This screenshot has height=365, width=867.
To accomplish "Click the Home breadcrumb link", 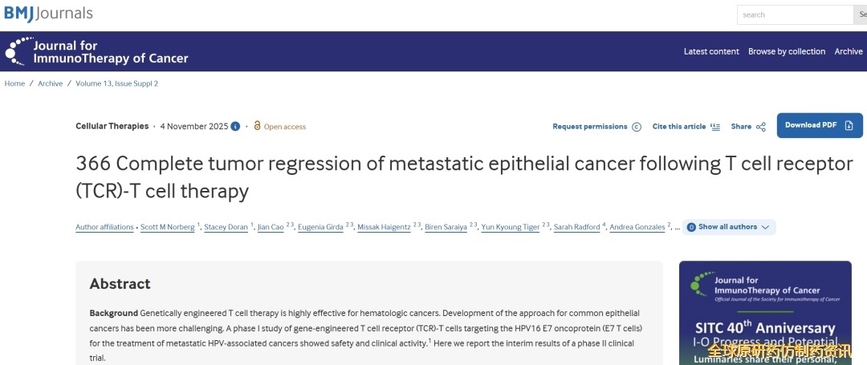I will [14, 83].
